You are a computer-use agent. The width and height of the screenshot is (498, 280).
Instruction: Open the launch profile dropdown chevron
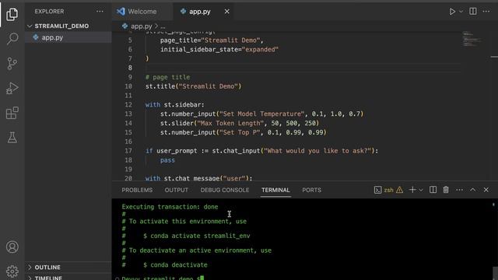coord(421,190)
